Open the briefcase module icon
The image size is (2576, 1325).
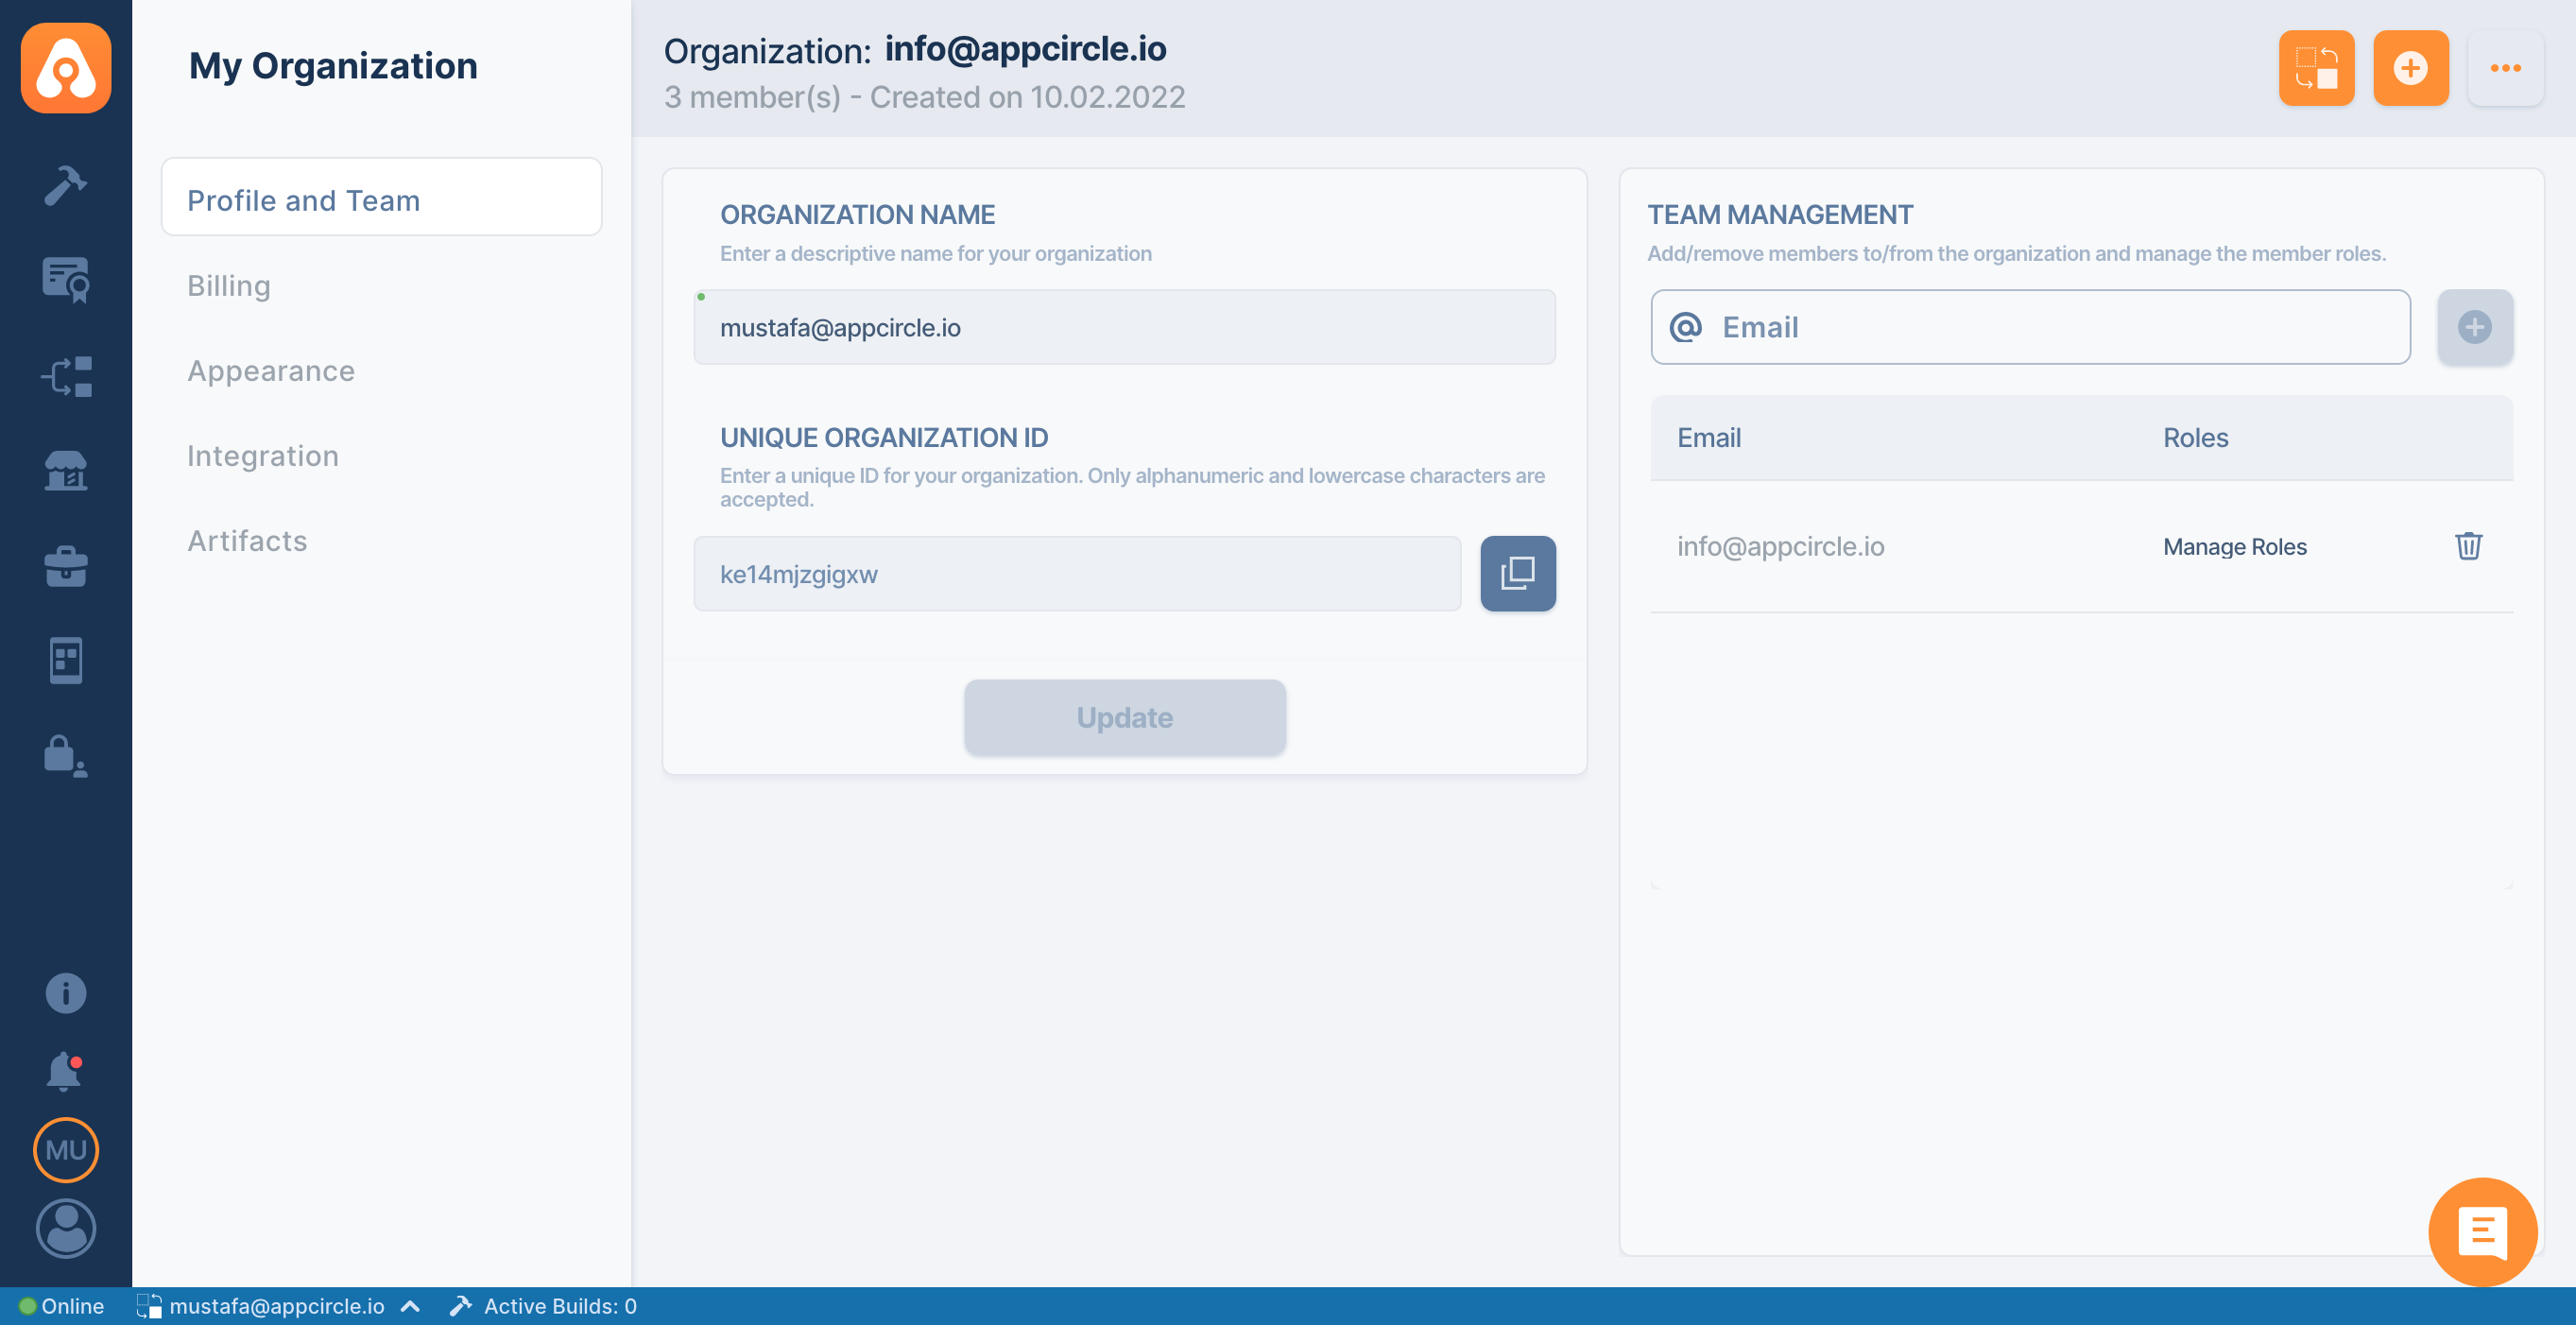66,565
